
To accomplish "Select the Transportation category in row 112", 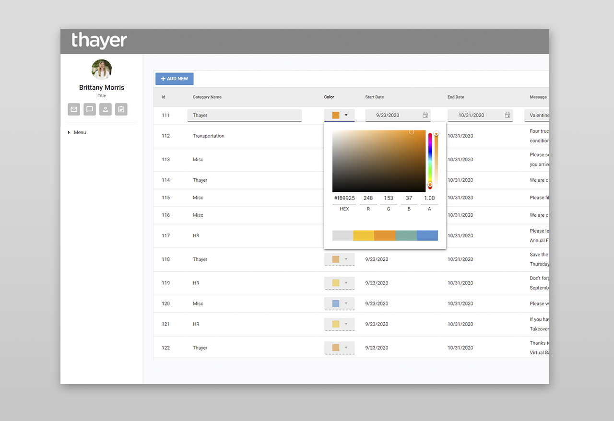I will [x=209, y=136].
